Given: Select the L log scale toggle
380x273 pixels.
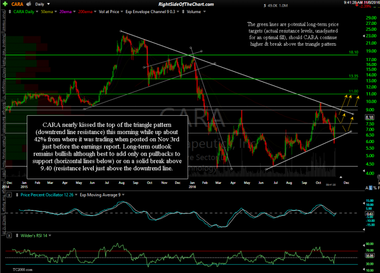Looking at the screenshot, I should tap(370, 188).
